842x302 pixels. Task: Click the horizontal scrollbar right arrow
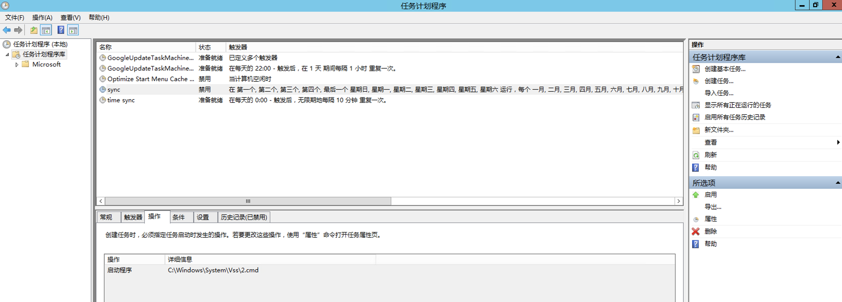679,201
